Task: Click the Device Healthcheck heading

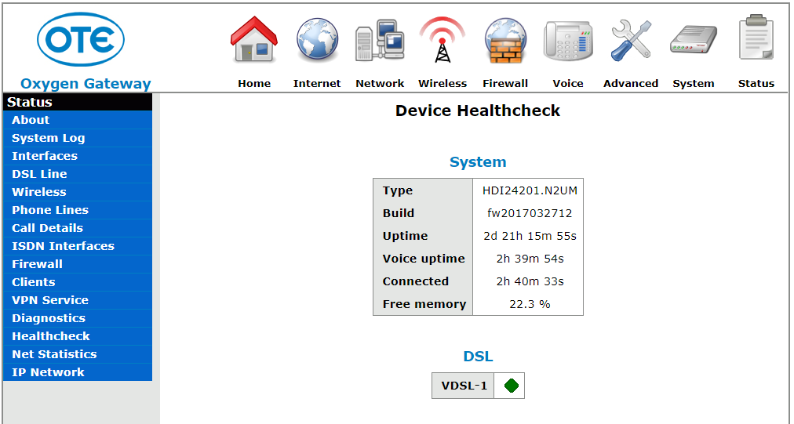Action: click(x=478, y=111)
